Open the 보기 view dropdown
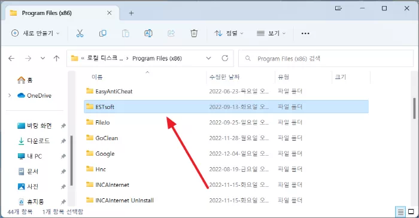The width and height of the screenshot is (419, 218). coord(271,34)
